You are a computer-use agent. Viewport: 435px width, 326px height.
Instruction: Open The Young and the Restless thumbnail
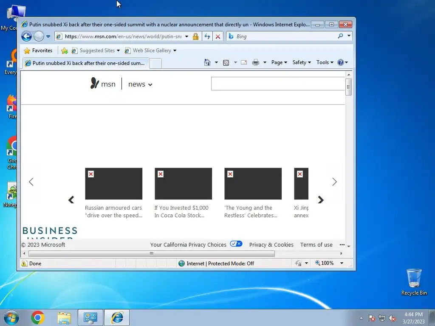[x=253, y=183]
